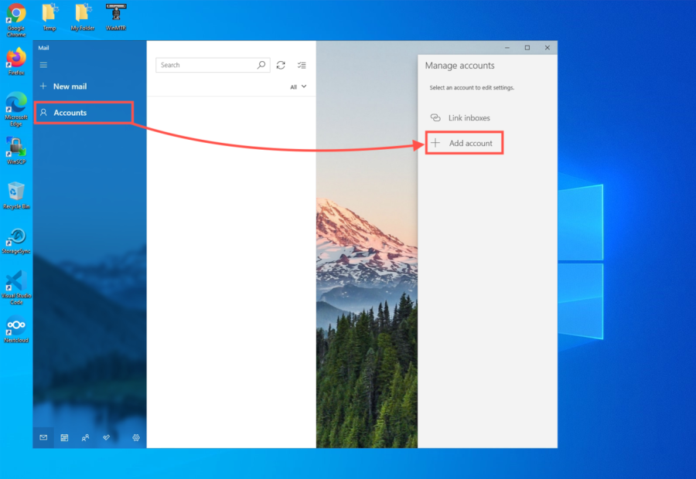Open the Firefox desktop icon
The width and height of the screenshot is (696, 479).
click(16, 59)
